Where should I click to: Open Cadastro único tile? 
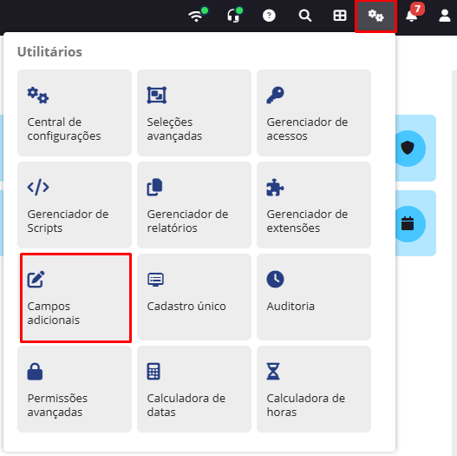click(194, 297)
